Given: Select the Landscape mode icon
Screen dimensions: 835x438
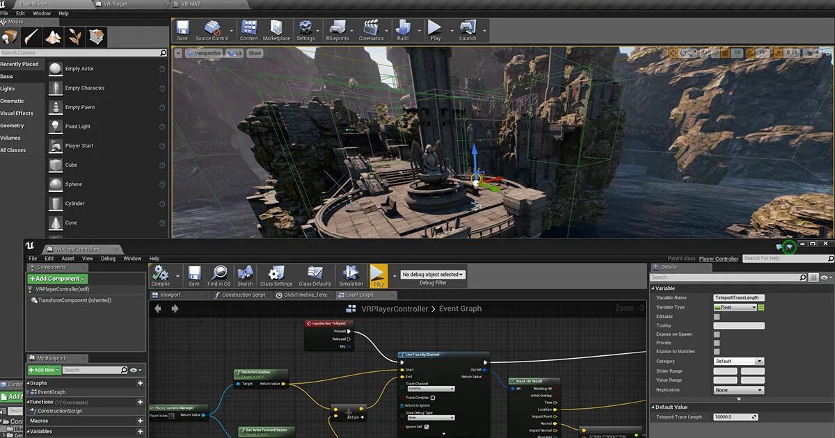Looking at the screenshot, I should click(x=54, y=36).
